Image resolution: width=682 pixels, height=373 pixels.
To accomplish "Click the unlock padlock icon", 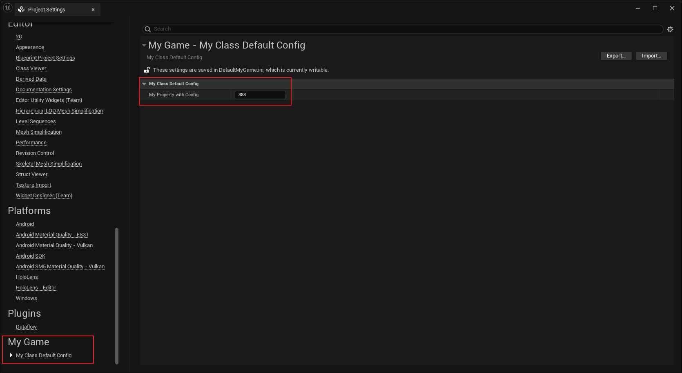I will click(x=147, y=70).
